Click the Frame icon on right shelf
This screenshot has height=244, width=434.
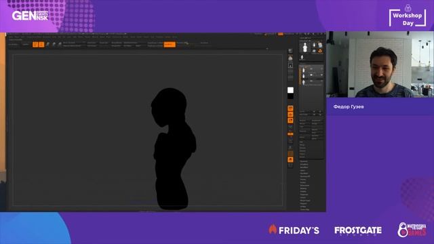pos(290,141)
